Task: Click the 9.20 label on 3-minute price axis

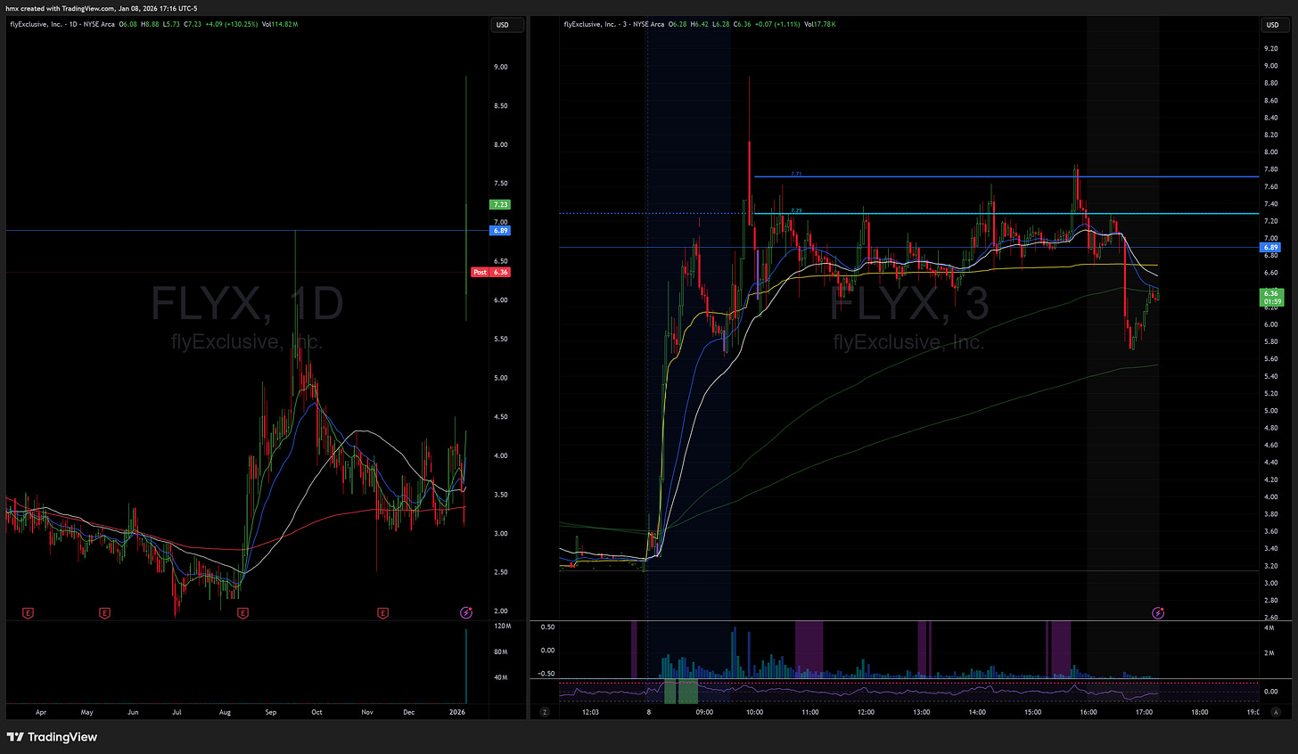Action: [1271, 50]
